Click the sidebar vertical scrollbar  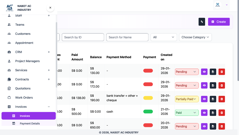[56, 55]
